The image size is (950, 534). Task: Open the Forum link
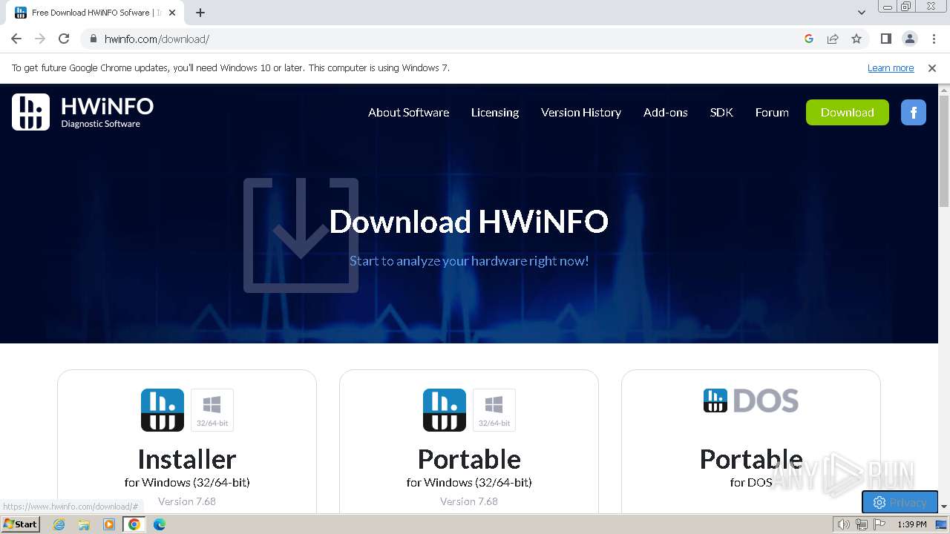pyautogui.click(x=772, y=113)
